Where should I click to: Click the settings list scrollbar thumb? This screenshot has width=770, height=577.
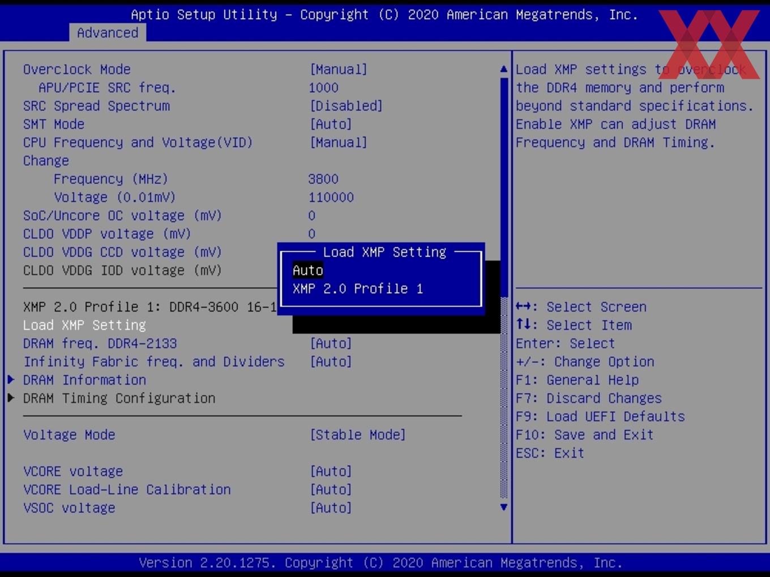(x=504, y=187)
